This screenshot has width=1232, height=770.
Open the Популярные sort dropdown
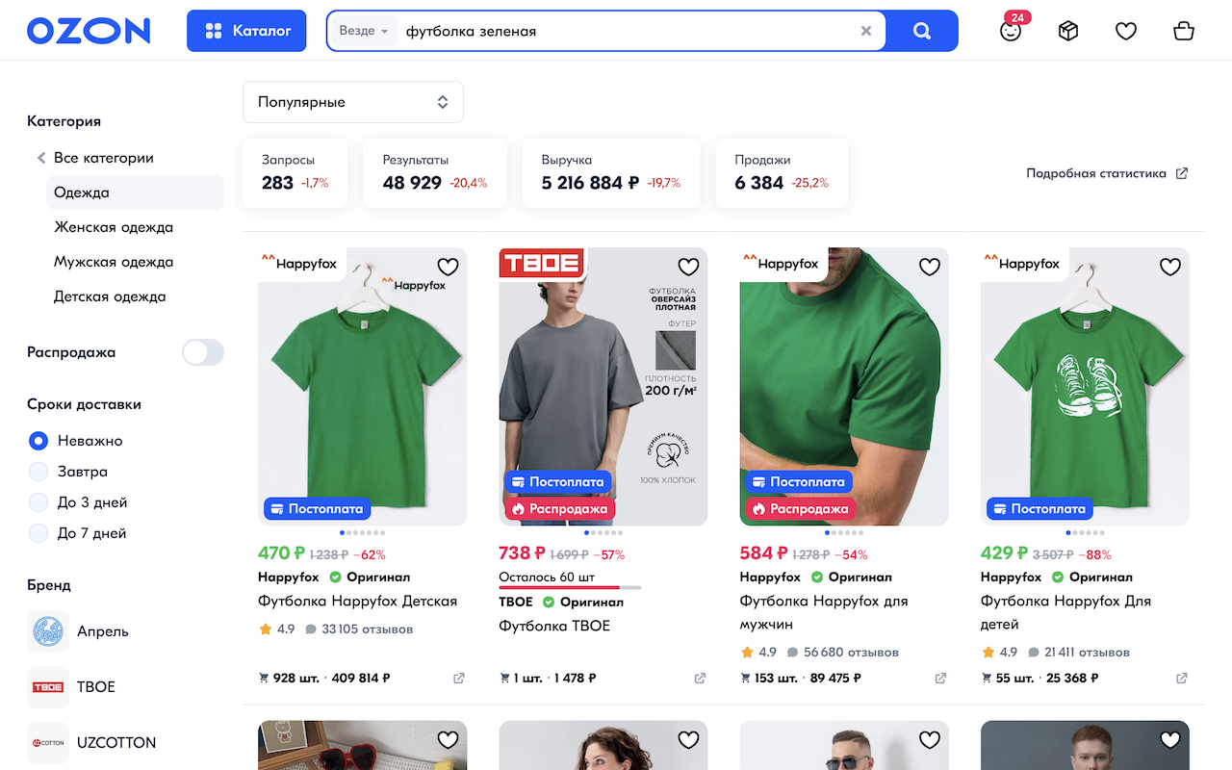[352, 101]
